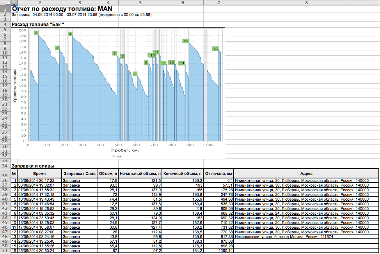Select the "№" header cell
This screenshot has width=380, height=254.
14,173
